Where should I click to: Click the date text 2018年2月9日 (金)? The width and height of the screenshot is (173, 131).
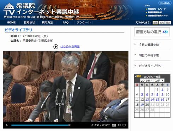tap(35, 36)
